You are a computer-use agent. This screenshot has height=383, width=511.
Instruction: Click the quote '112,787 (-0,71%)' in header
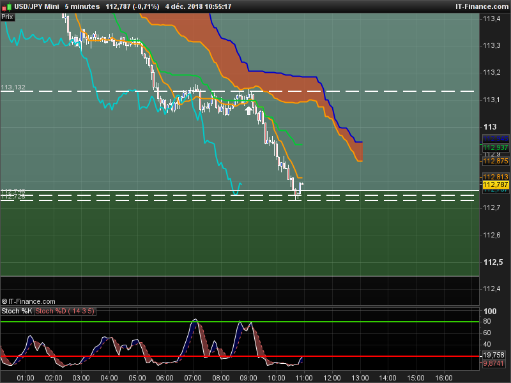click(x=132, y=6)
